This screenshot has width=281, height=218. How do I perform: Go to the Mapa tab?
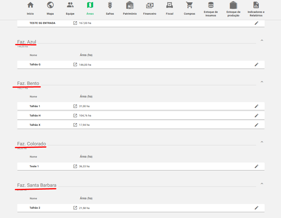50,8
